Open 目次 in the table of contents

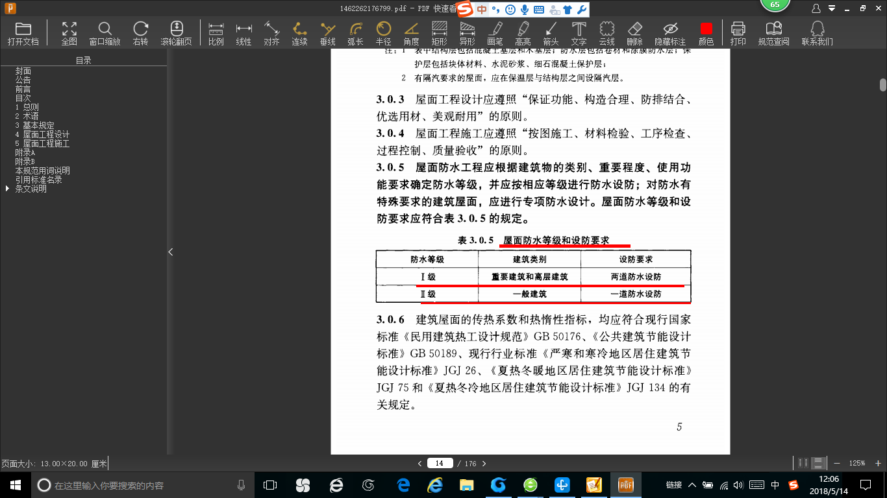click(x=23, y=99)
